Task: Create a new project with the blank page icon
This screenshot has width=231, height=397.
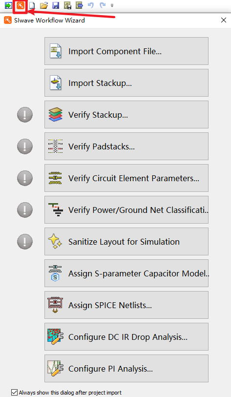Action: tap(32, 5)
